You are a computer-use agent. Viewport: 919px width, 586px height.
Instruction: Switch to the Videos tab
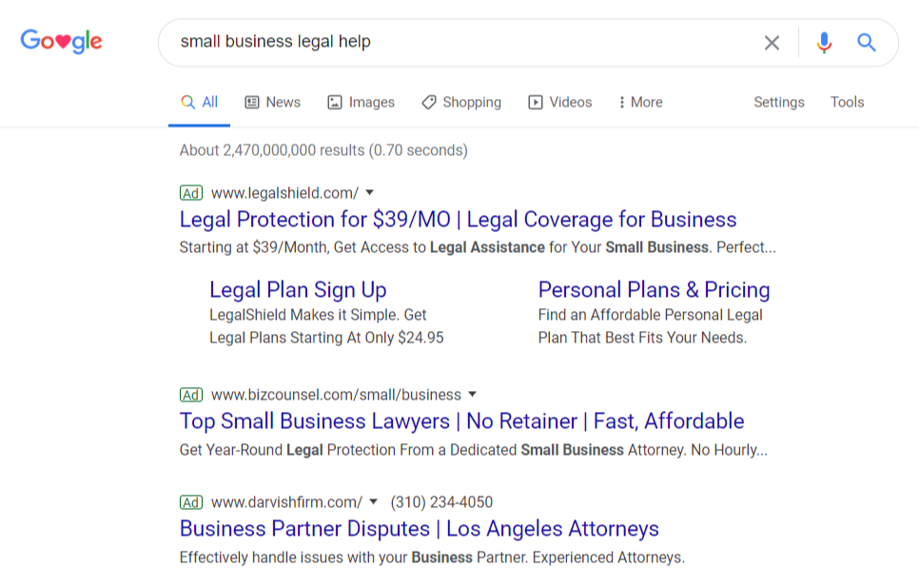point(560,103)
